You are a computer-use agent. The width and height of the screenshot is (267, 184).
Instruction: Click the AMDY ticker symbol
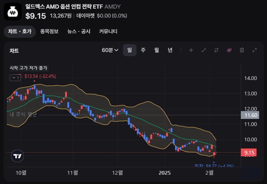(x=113, y=7)
